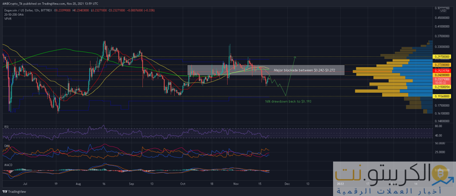Click the '16% drawdown back to $0.193' annotation
This screenshot has width=456, height=196.
[x=288, y=101]
